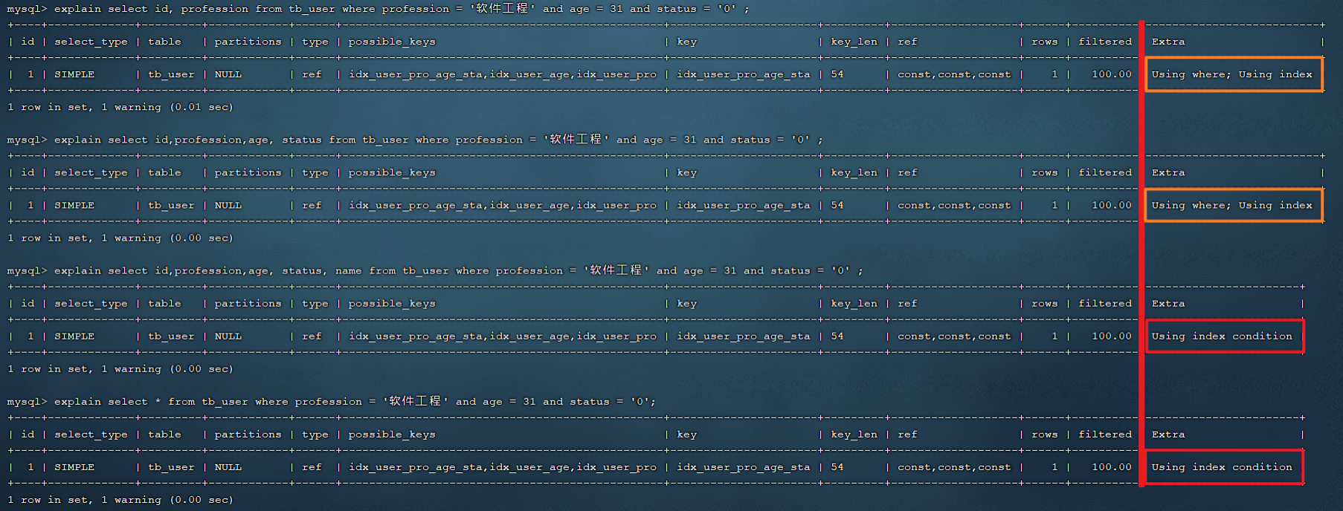Click 'Using where; Using index' under the 'id,profession,age, status from' query
The height and width of the screenshot is (511, 1343).
1232,205
